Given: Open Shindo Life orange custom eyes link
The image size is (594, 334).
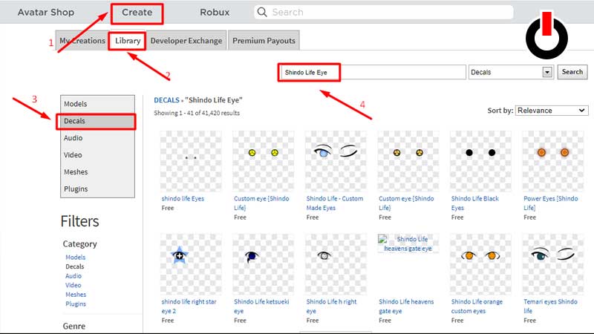Looking at the screenshot, I should pyautogui.click(x=477, y=306).
